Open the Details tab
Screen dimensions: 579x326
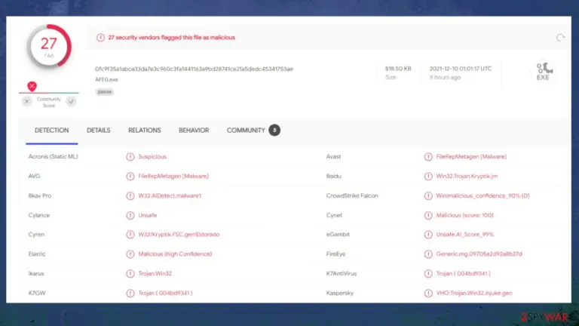coord(99,131)
